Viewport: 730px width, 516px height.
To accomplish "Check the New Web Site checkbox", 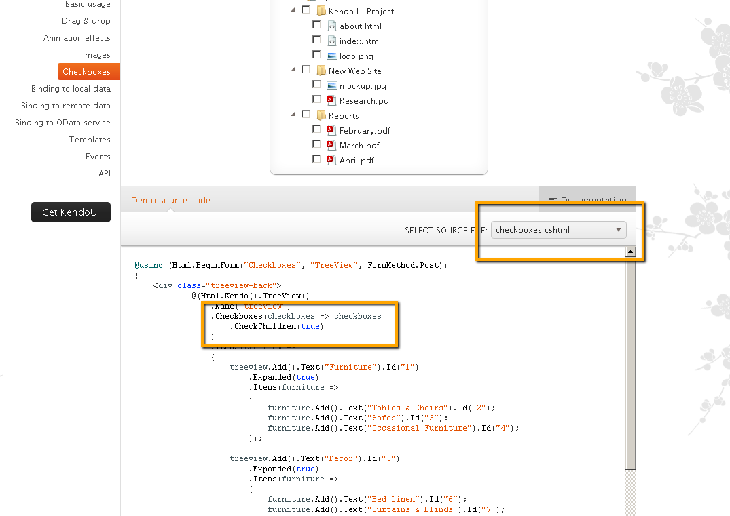I will pyautogui.click(x=306, y=69).
